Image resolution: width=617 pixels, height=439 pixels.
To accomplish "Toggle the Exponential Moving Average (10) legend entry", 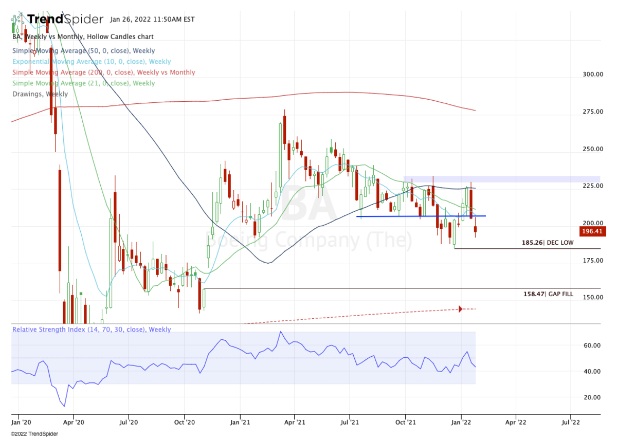I will (x=91, y=61).
